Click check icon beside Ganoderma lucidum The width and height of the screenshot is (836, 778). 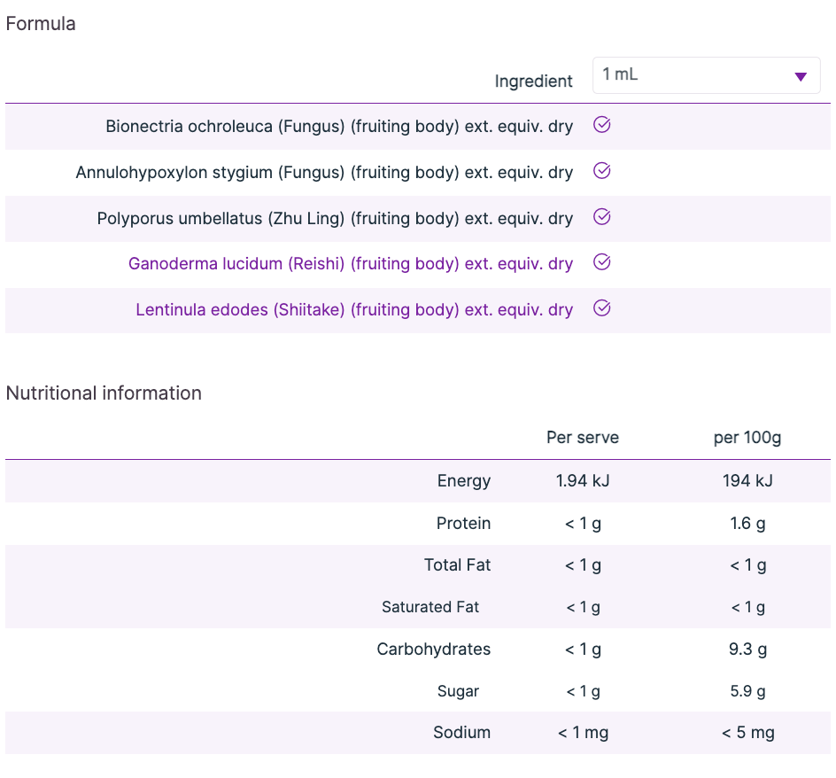coord(602,262)
